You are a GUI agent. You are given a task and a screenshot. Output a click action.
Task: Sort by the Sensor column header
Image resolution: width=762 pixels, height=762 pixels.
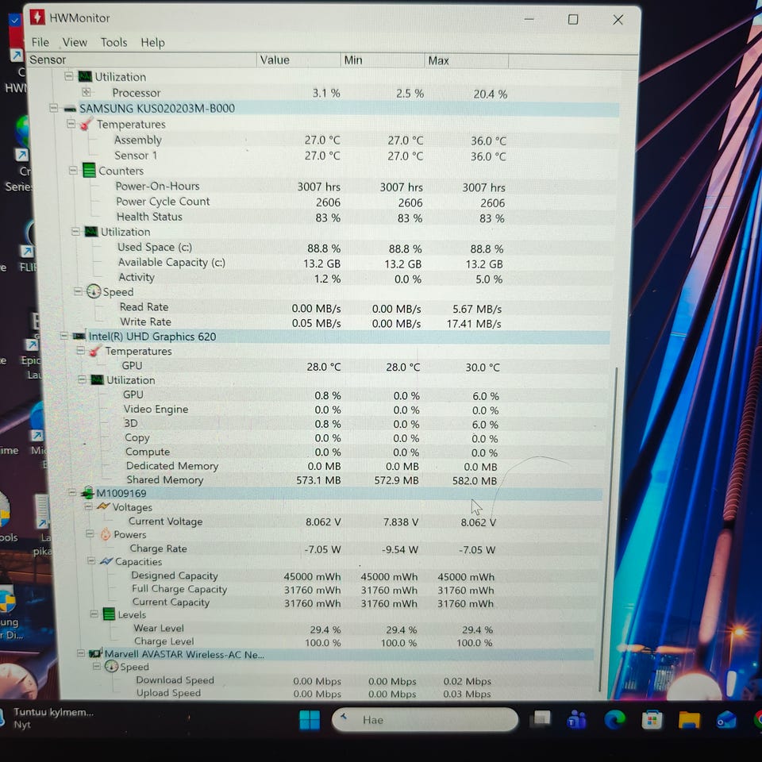click(x=141, y=60)
